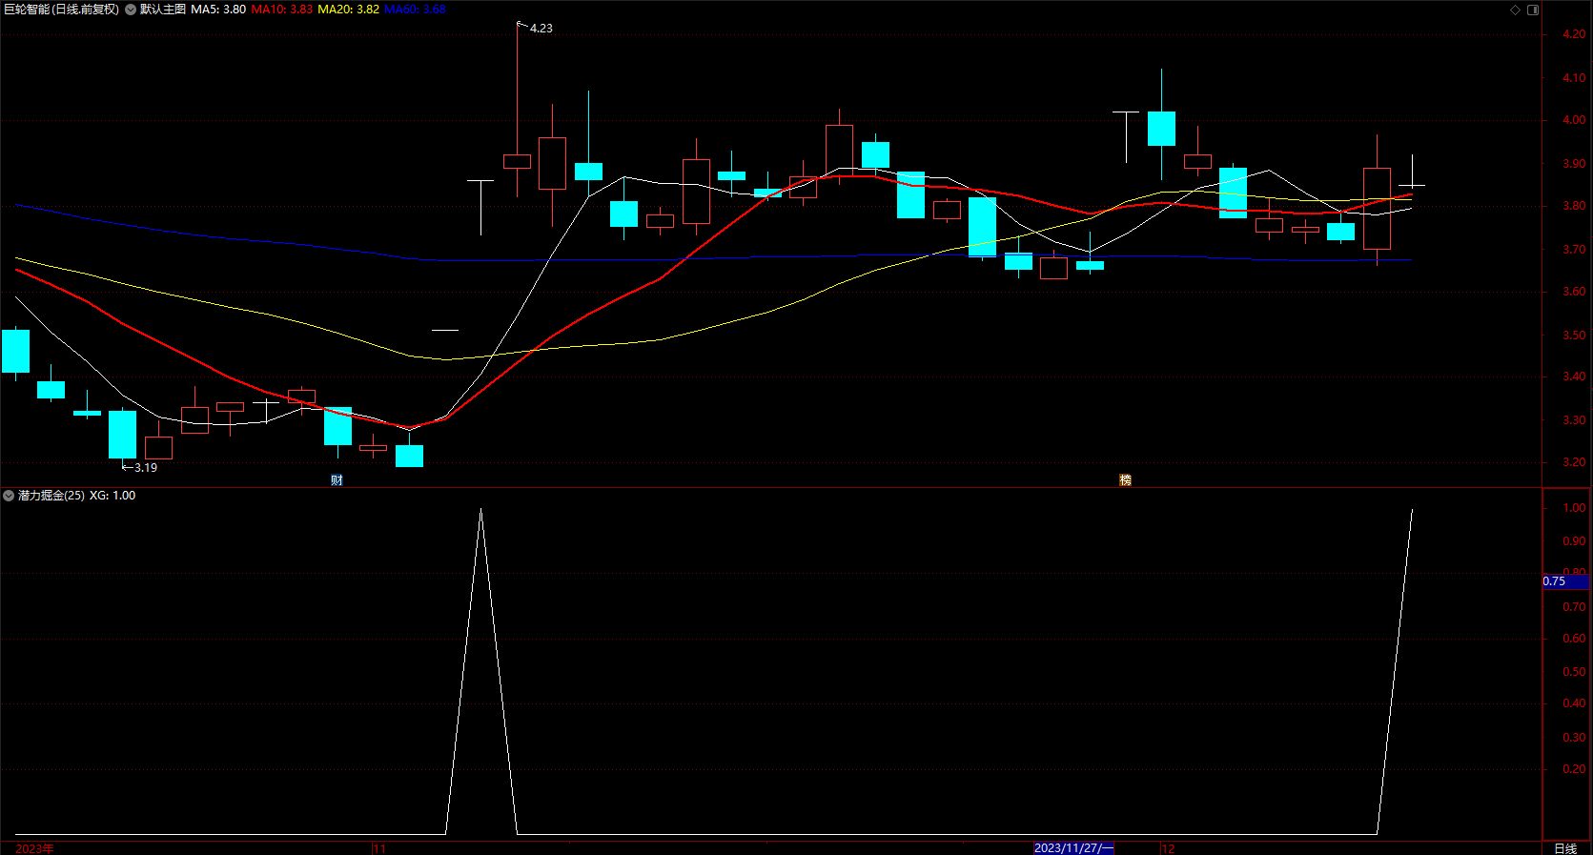Open the 财 financial report marker
Viewport: 1593px width, 855px height.
(x=337, y=479)
